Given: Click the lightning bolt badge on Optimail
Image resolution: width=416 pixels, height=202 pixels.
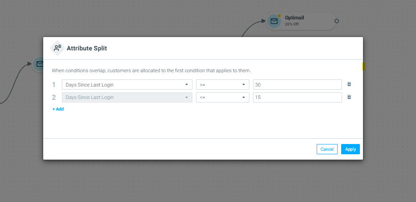Looking at the screenshot, I should [x=279, y=16].
